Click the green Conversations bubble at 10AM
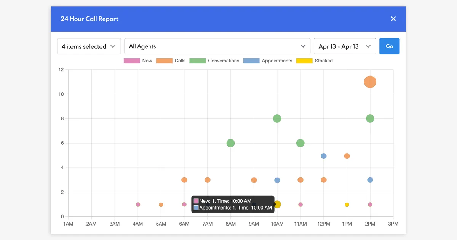The height and width of the screenshot is (240, 457). point(277,118)
